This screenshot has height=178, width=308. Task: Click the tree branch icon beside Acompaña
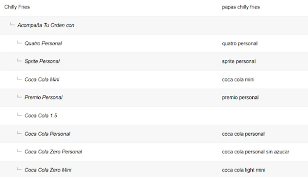(12, 25)
